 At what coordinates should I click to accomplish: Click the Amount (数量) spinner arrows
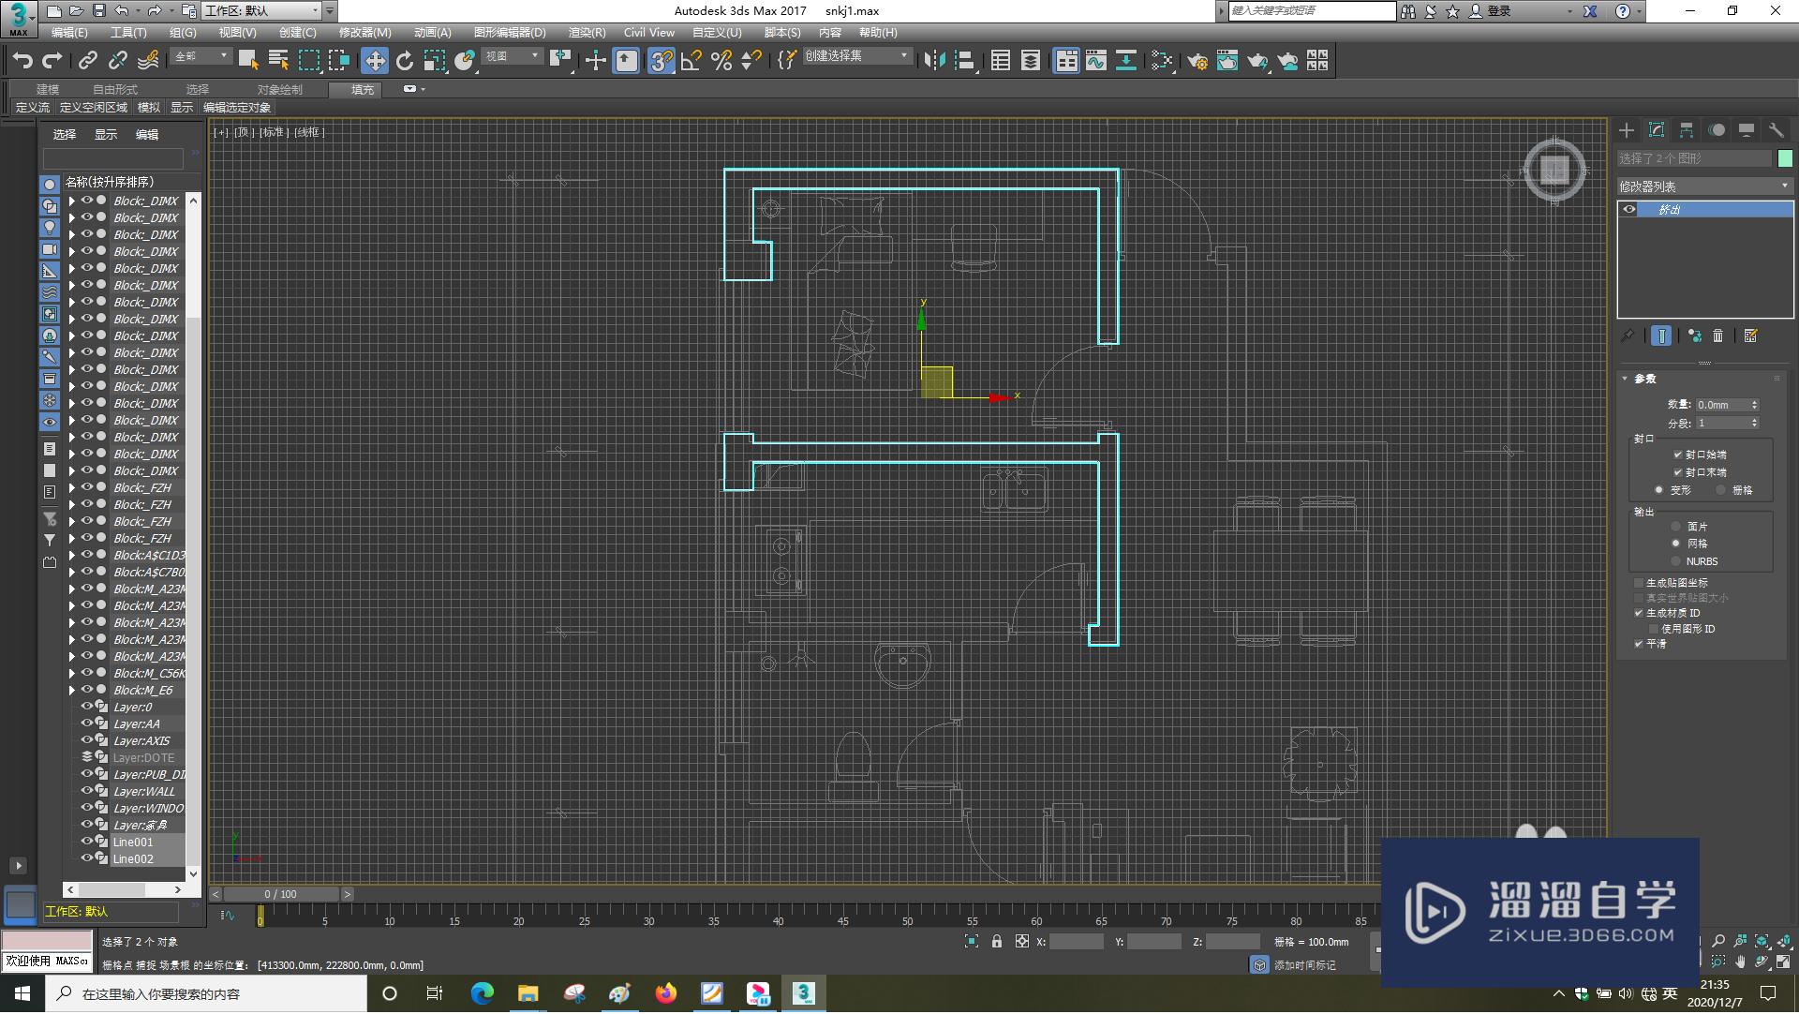coord(1754,405)
